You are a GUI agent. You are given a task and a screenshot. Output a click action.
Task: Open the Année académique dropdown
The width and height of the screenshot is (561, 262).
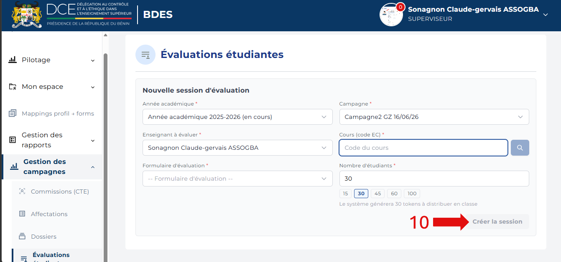coord(237,117)
